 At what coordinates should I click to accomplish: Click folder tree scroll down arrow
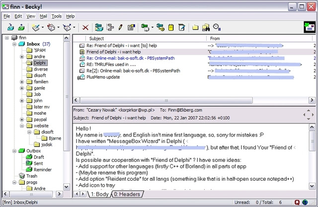coord(66,187)
